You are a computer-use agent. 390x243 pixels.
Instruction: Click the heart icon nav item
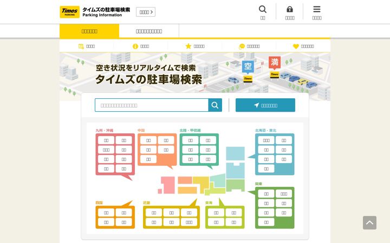[x=303, y=46]
